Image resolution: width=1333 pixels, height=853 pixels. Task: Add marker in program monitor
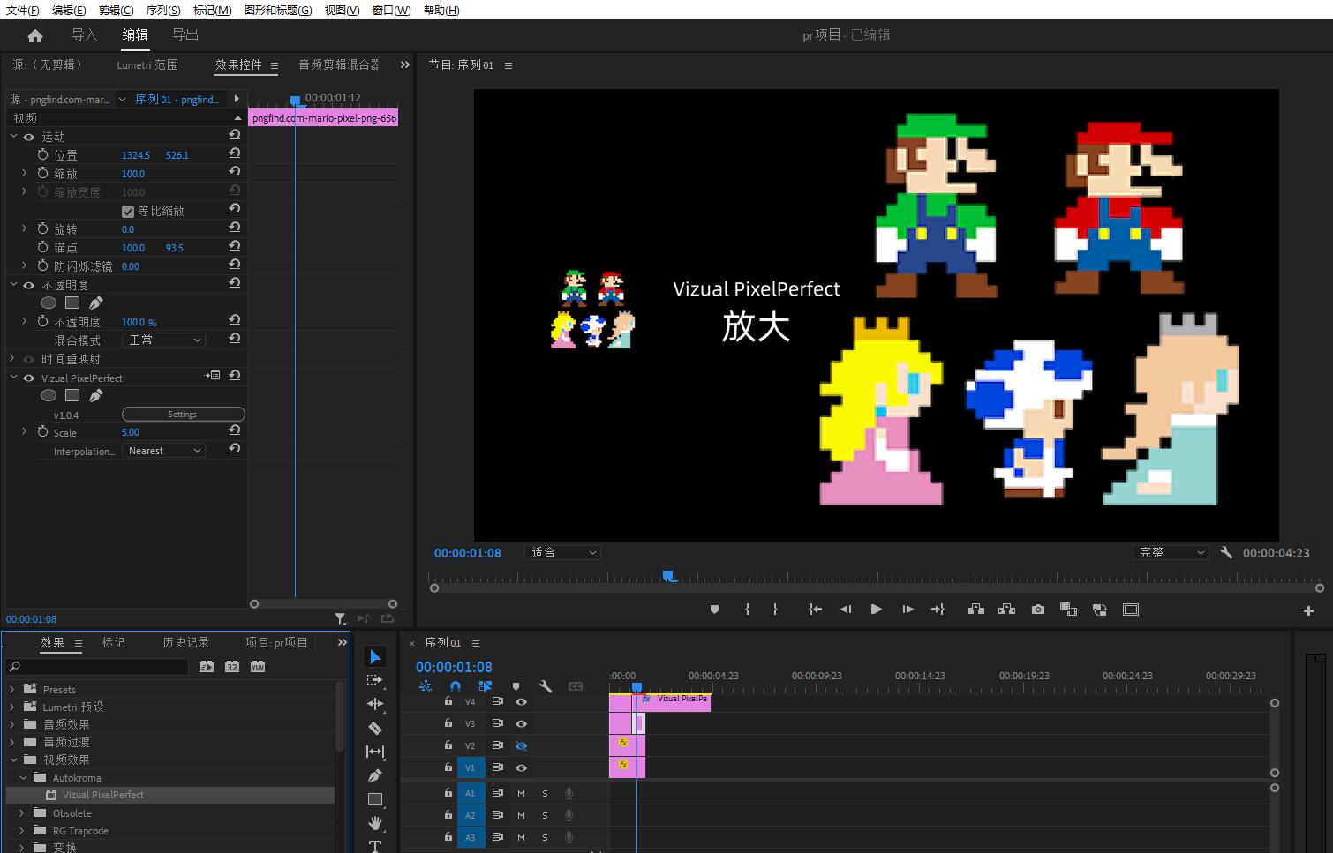tap(715, 610)
